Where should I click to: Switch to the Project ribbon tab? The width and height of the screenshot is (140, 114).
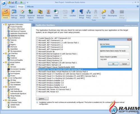[x=12, y=7]
